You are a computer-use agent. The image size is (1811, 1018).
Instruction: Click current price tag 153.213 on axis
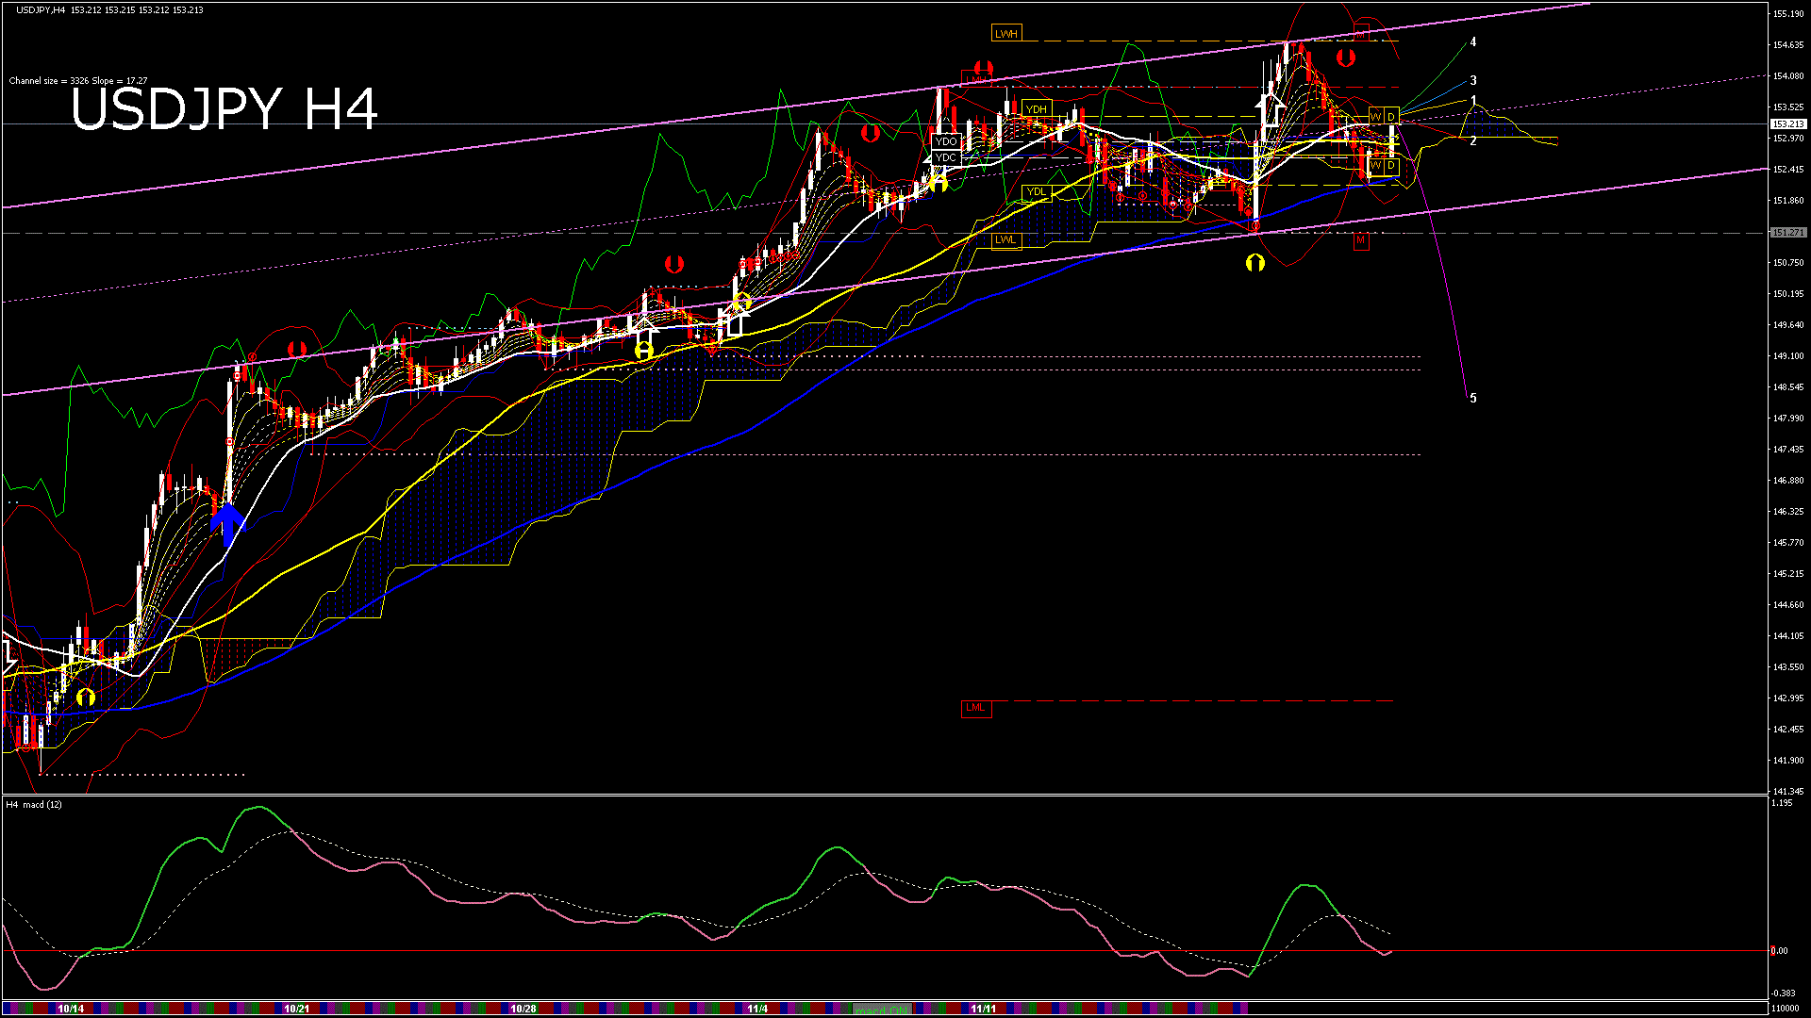pyautogui.click(x=1787, y=123)
